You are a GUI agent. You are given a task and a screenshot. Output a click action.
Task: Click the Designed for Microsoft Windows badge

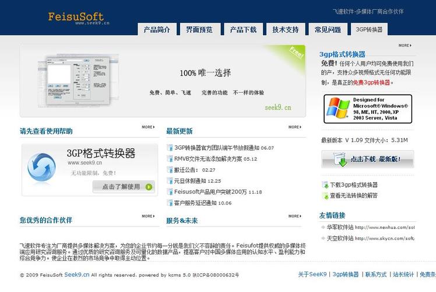point(368,109)
